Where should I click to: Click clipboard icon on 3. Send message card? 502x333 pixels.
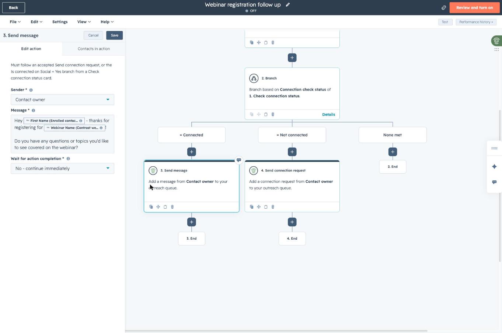pyautogui.click(x=165, y=207)
